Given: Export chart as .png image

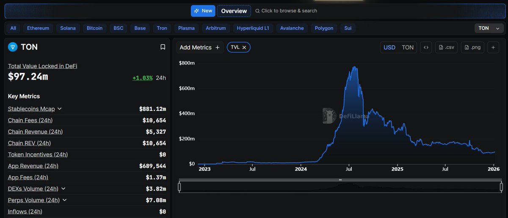Looking at the screenshot, I should click(472, 47).
